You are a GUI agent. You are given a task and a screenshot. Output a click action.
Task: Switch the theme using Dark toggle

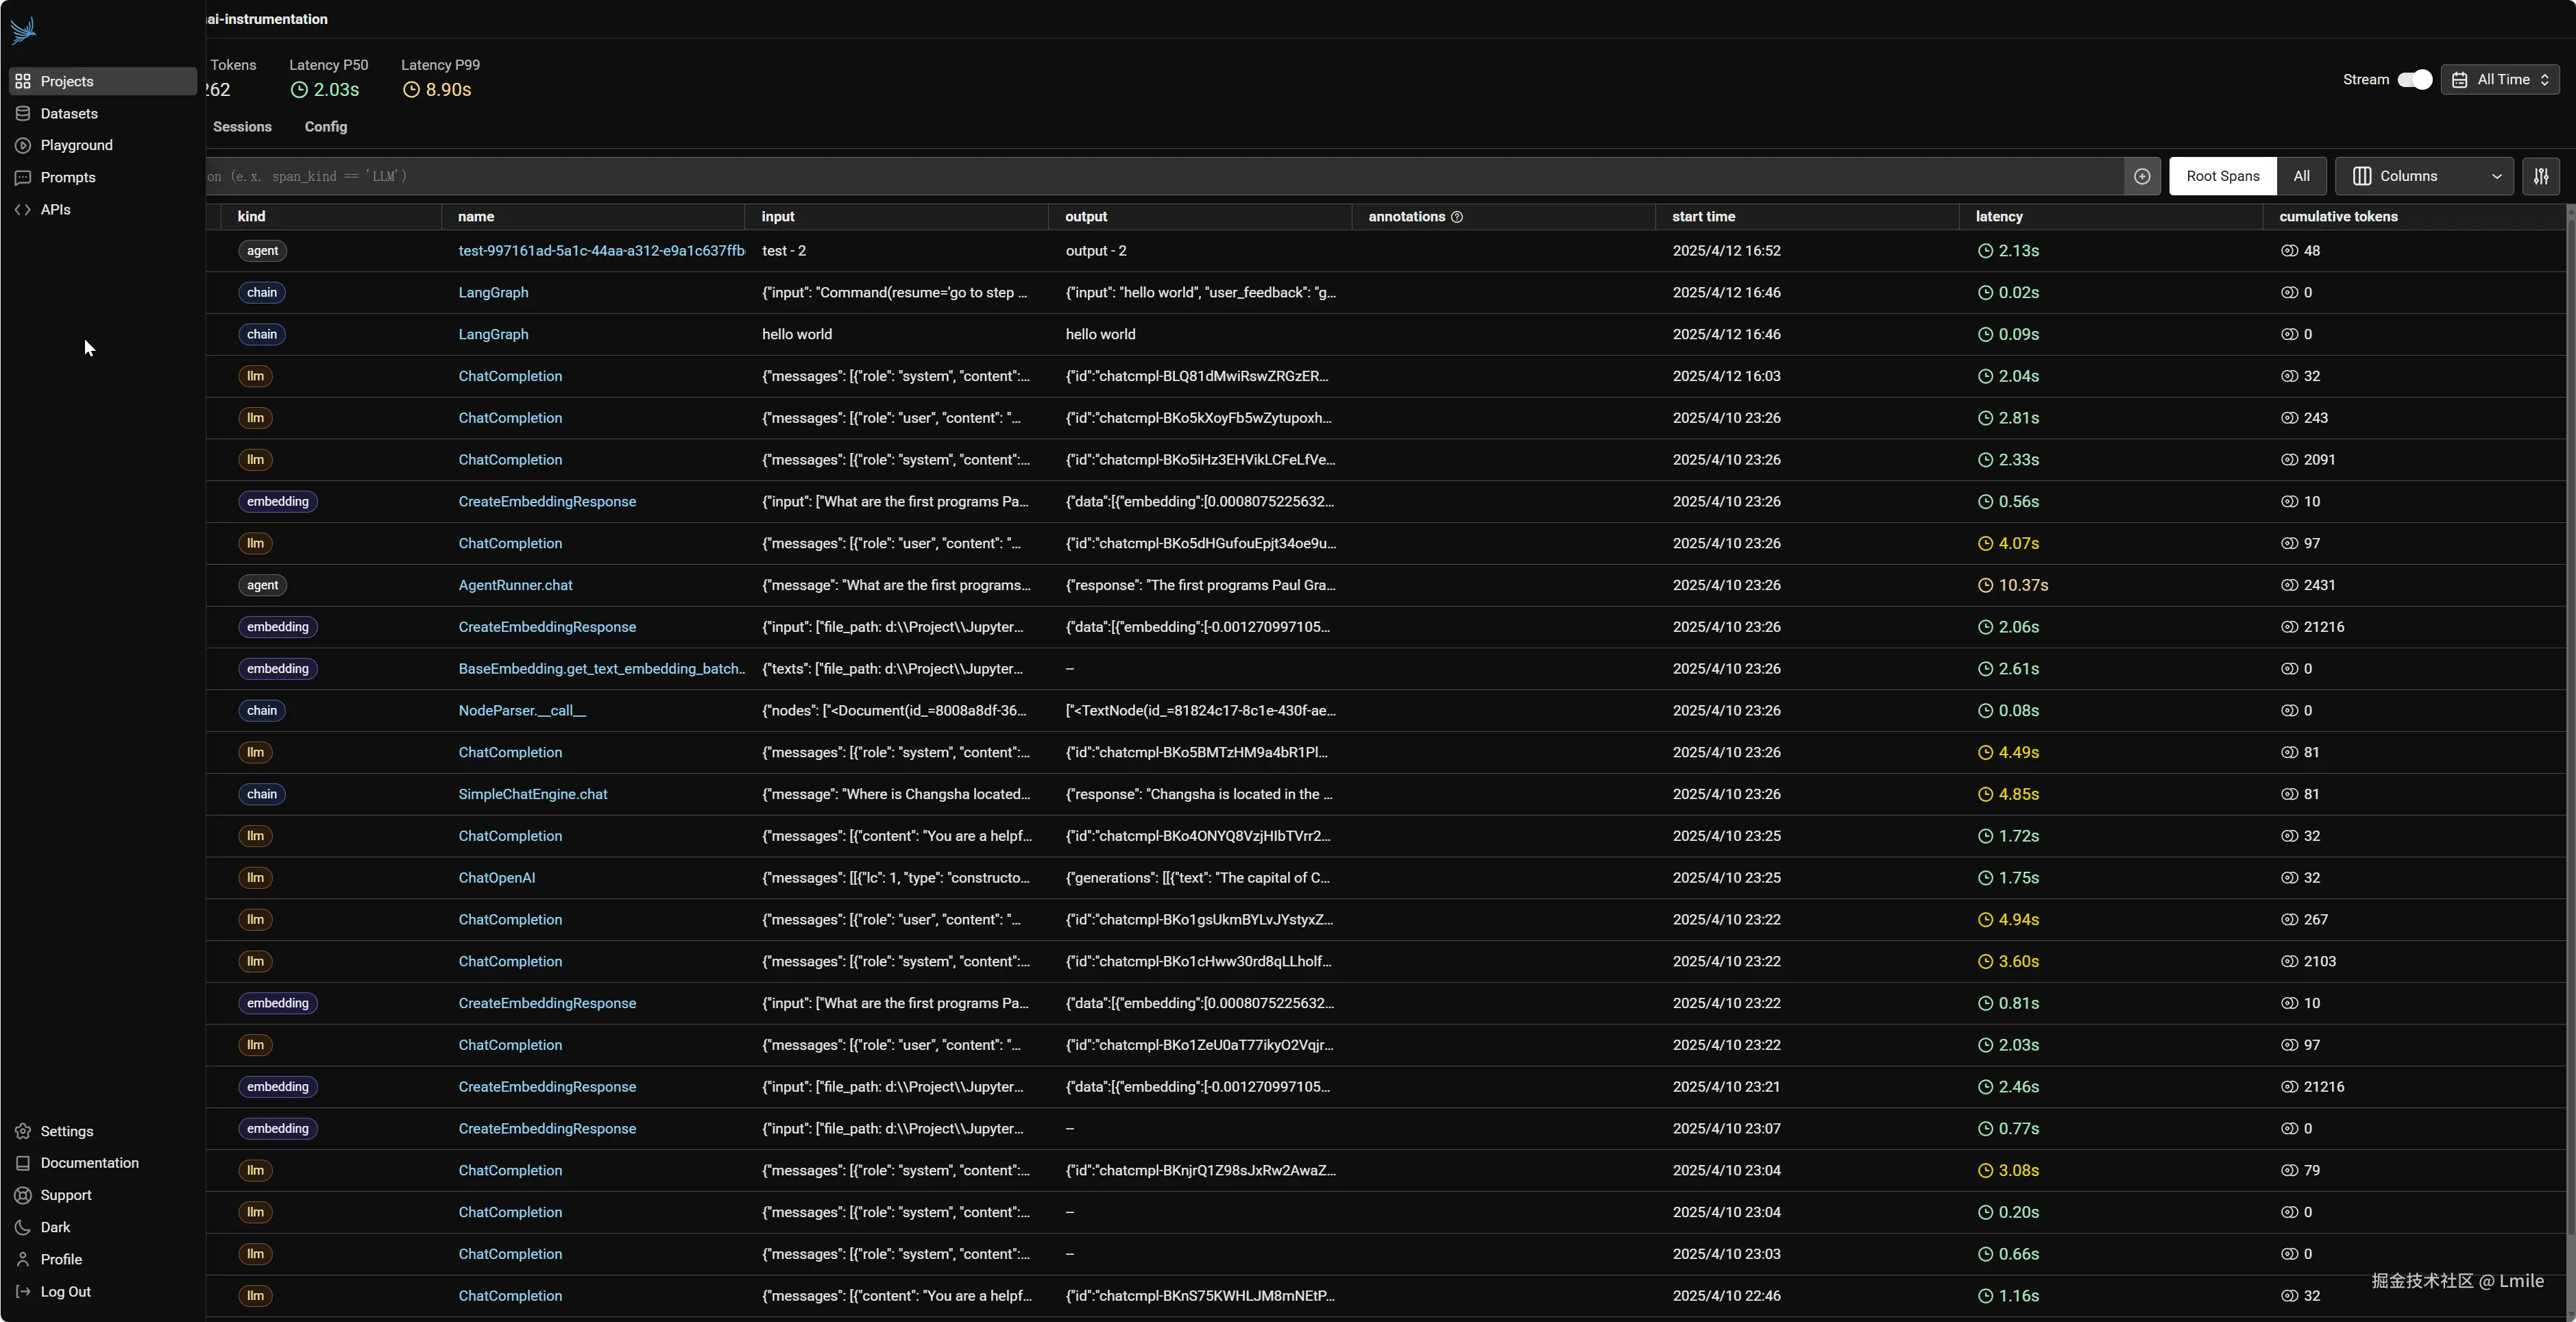55,1227
